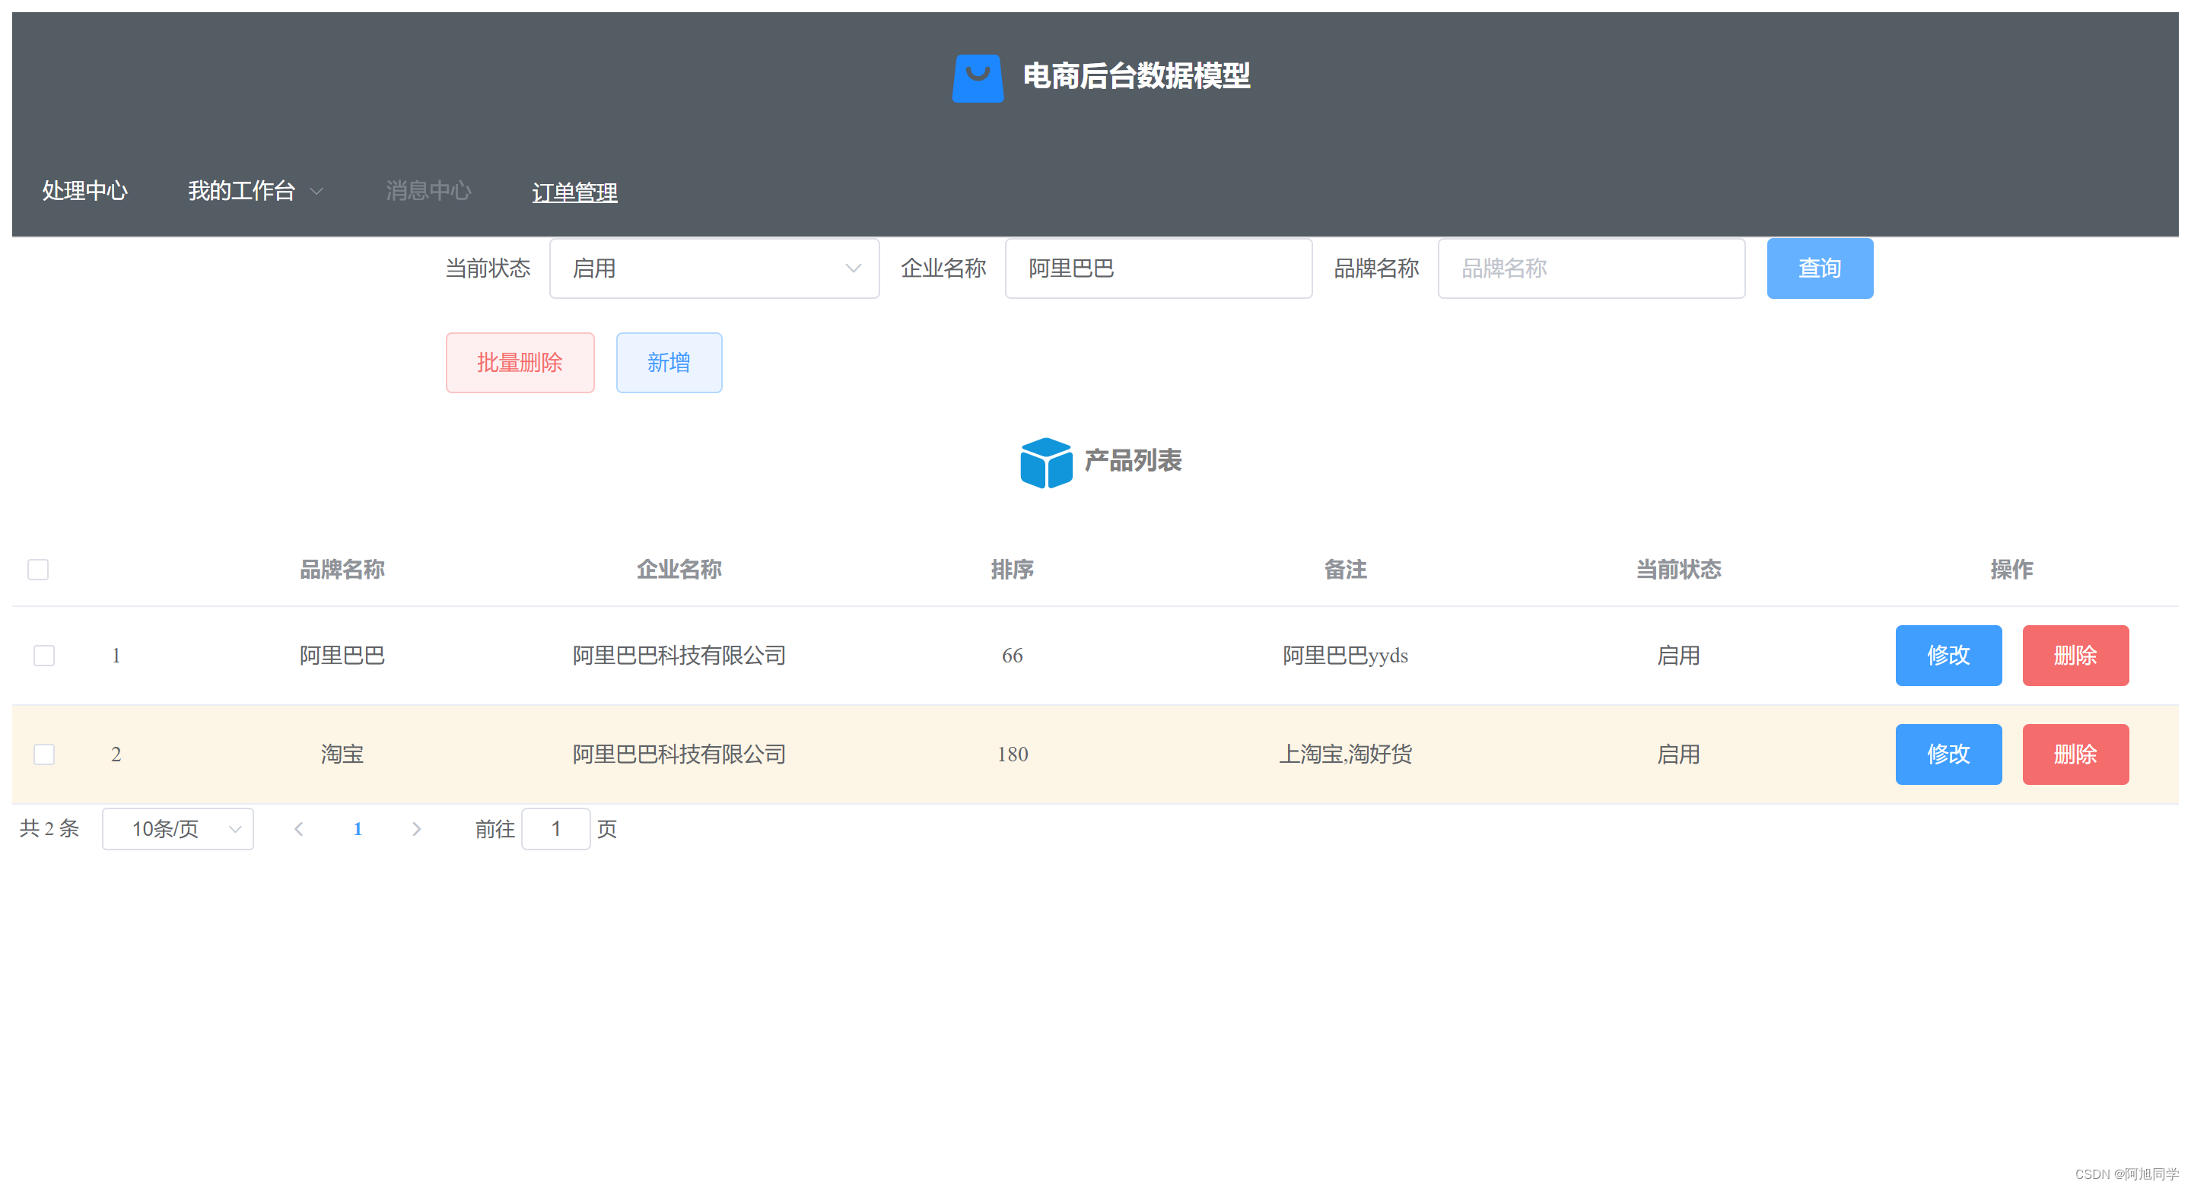Screen dimensions: 2191x1188
Task: Click 修改 for the 阿里巴巴 row
Action: click(x=1948, y=655)
